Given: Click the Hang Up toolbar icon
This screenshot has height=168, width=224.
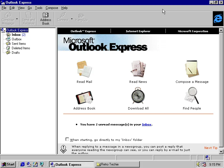Looking at the screenshot, I should coord(81,18).
